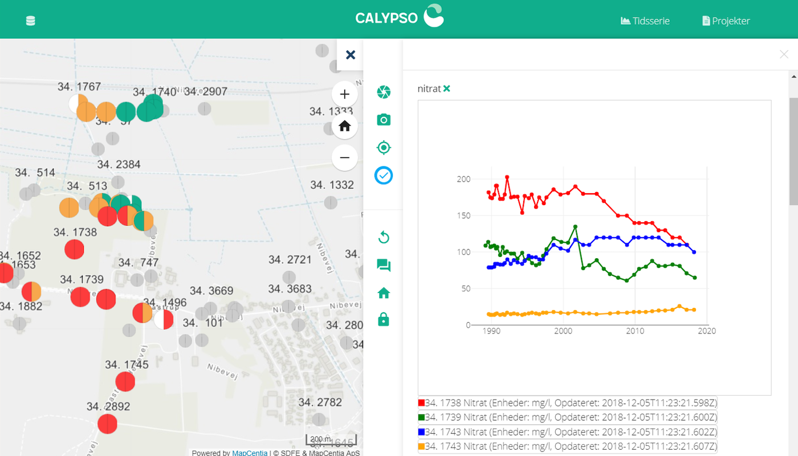Reset the map to default extent

point(344,126)
